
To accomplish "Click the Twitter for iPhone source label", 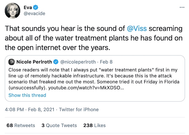I will coord(79,110).
